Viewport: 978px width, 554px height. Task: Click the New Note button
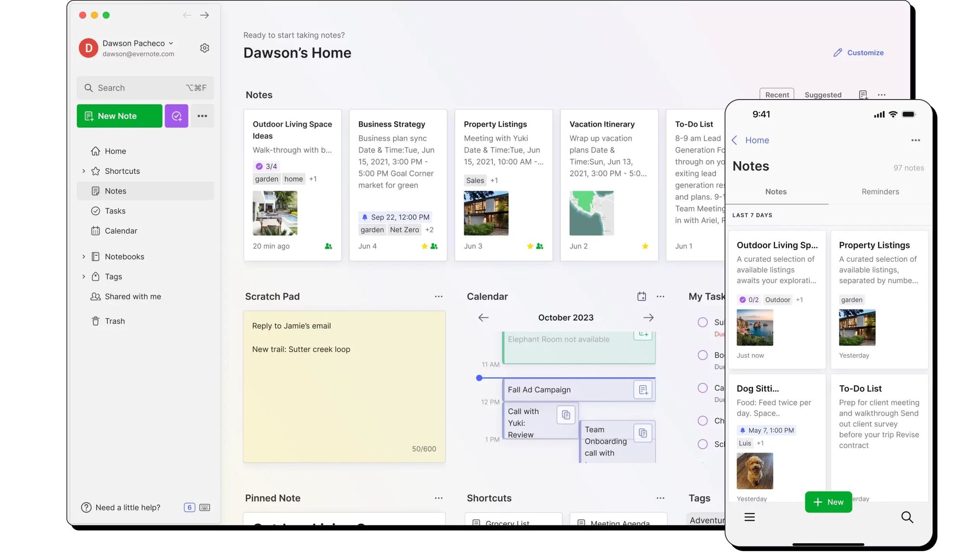click(x=120, y=115)
